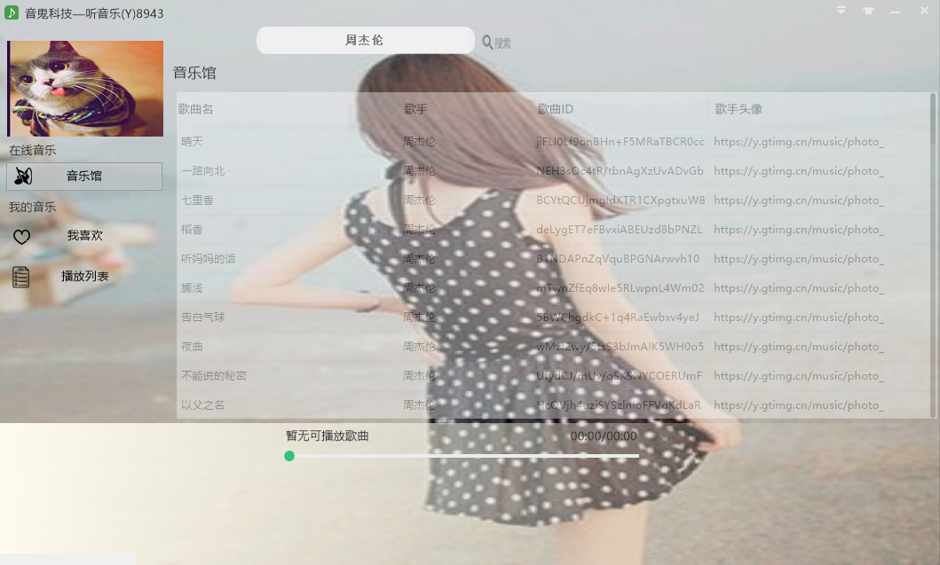This screenshot has width=940, height=565.
Task: Click the magnifier search icon
Action: click(487, 42)
